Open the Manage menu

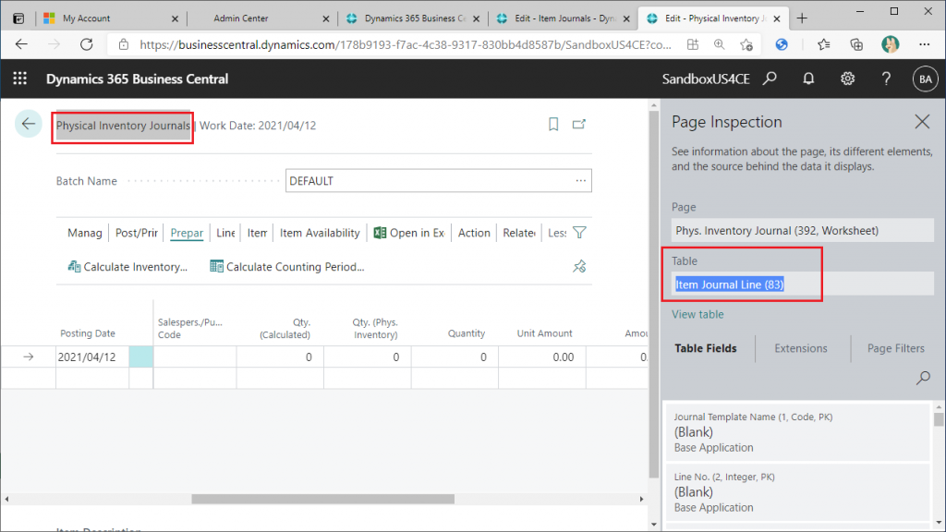[84, 233]
